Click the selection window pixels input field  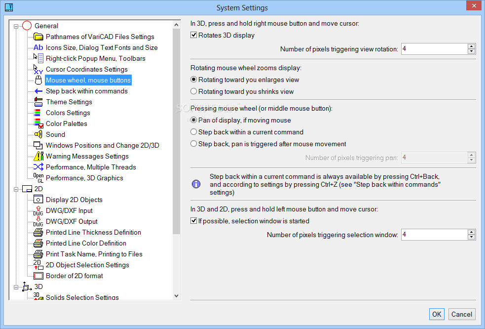click(434, 235)
